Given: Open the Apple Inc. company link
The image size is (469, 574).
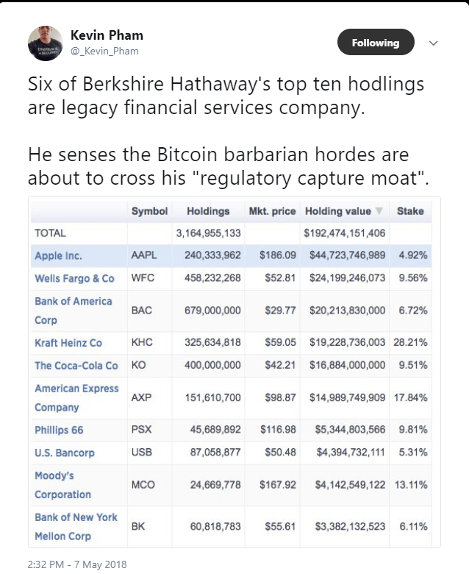Looking at the screenshot, I should coord(58,256).
